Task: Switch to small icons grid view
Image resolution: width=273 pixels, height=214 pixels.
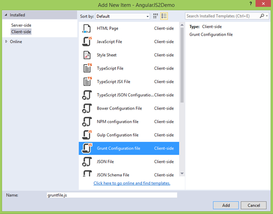Action: [155, 16]
